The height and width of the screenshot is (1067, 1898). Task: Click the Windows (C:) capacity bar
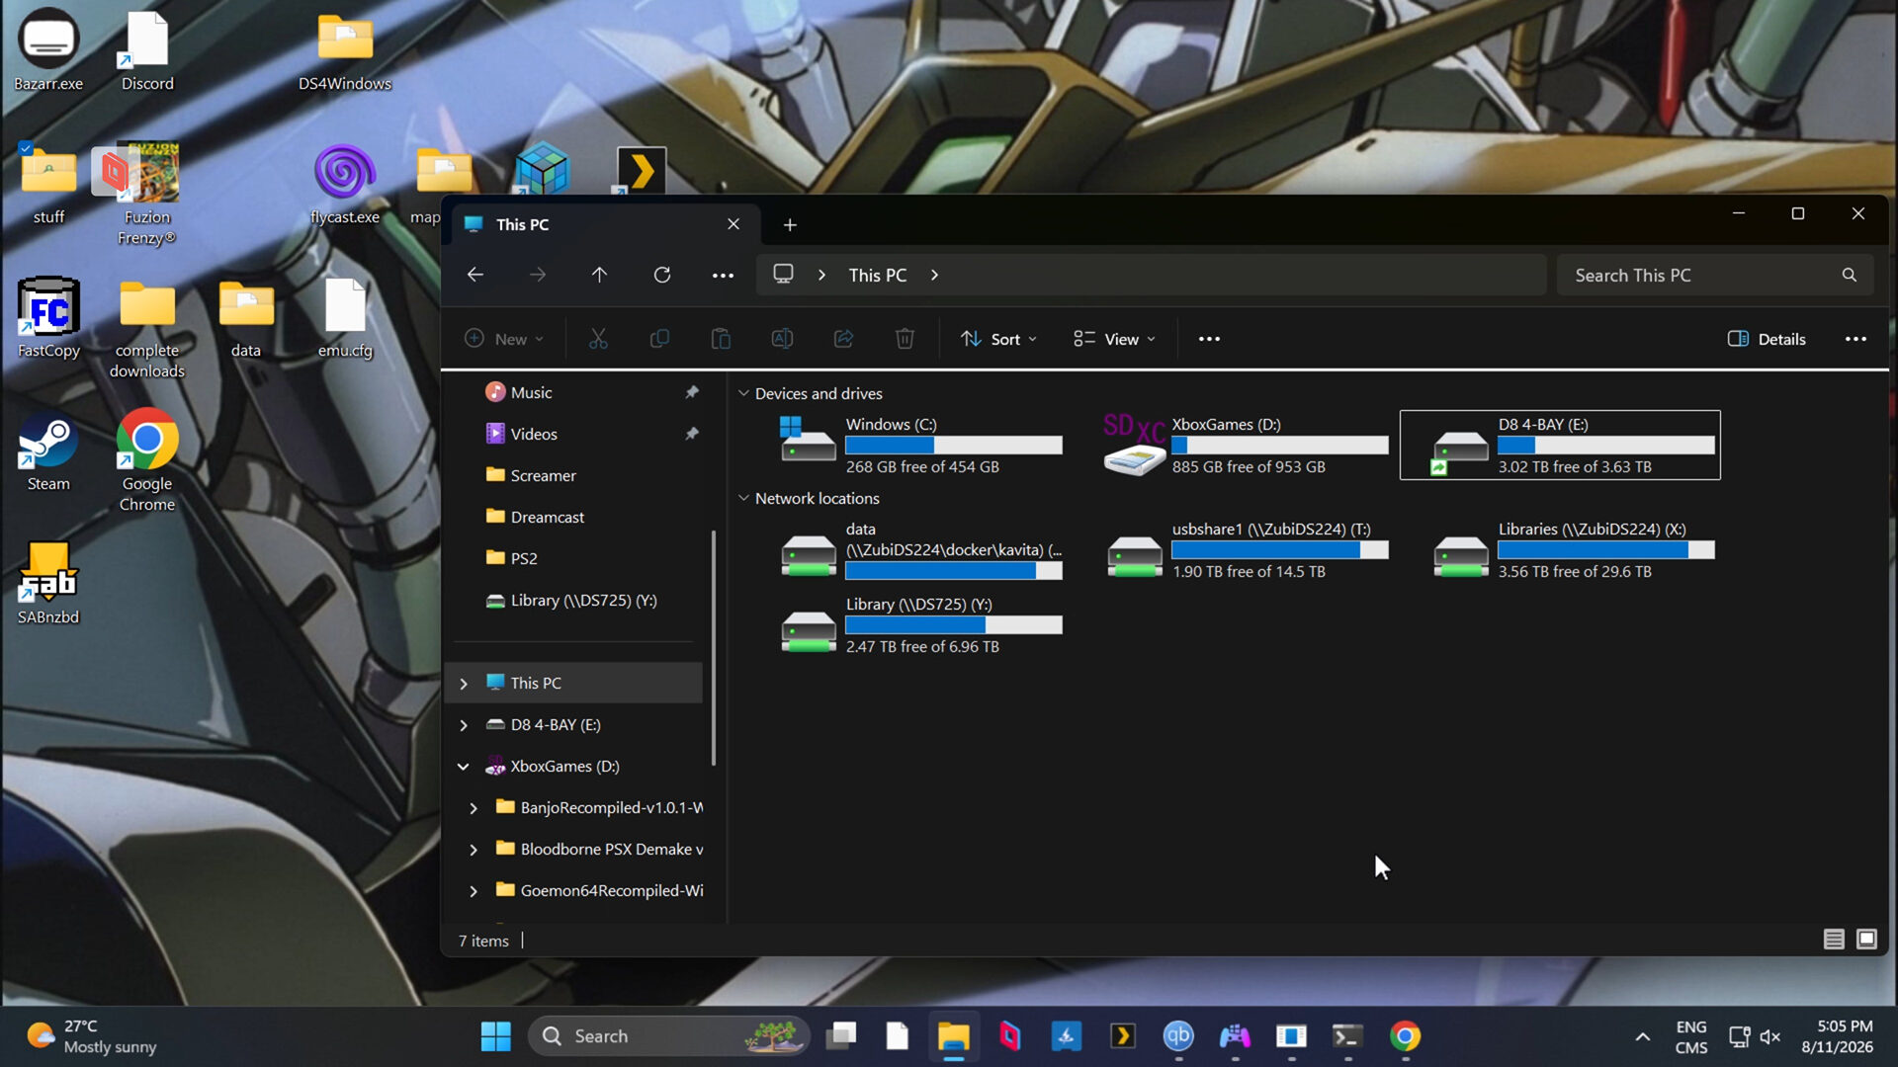tap(954, 446)
